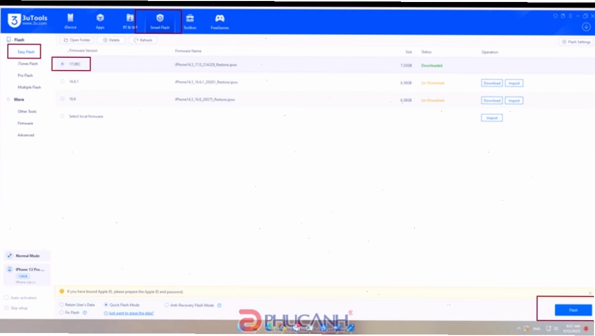Open the hamburger menu in title bar
The image size is (595, 336).
(x=570, y=16)
